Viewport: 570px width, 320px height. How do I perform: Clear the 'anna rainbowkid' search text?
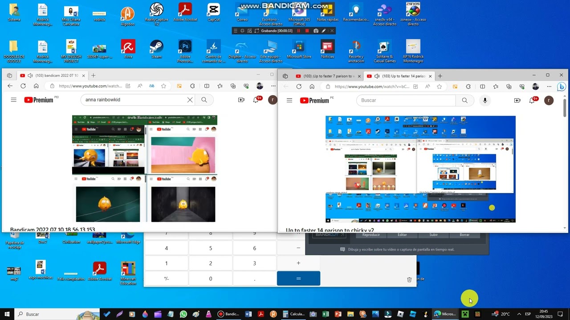pos(190,100)
